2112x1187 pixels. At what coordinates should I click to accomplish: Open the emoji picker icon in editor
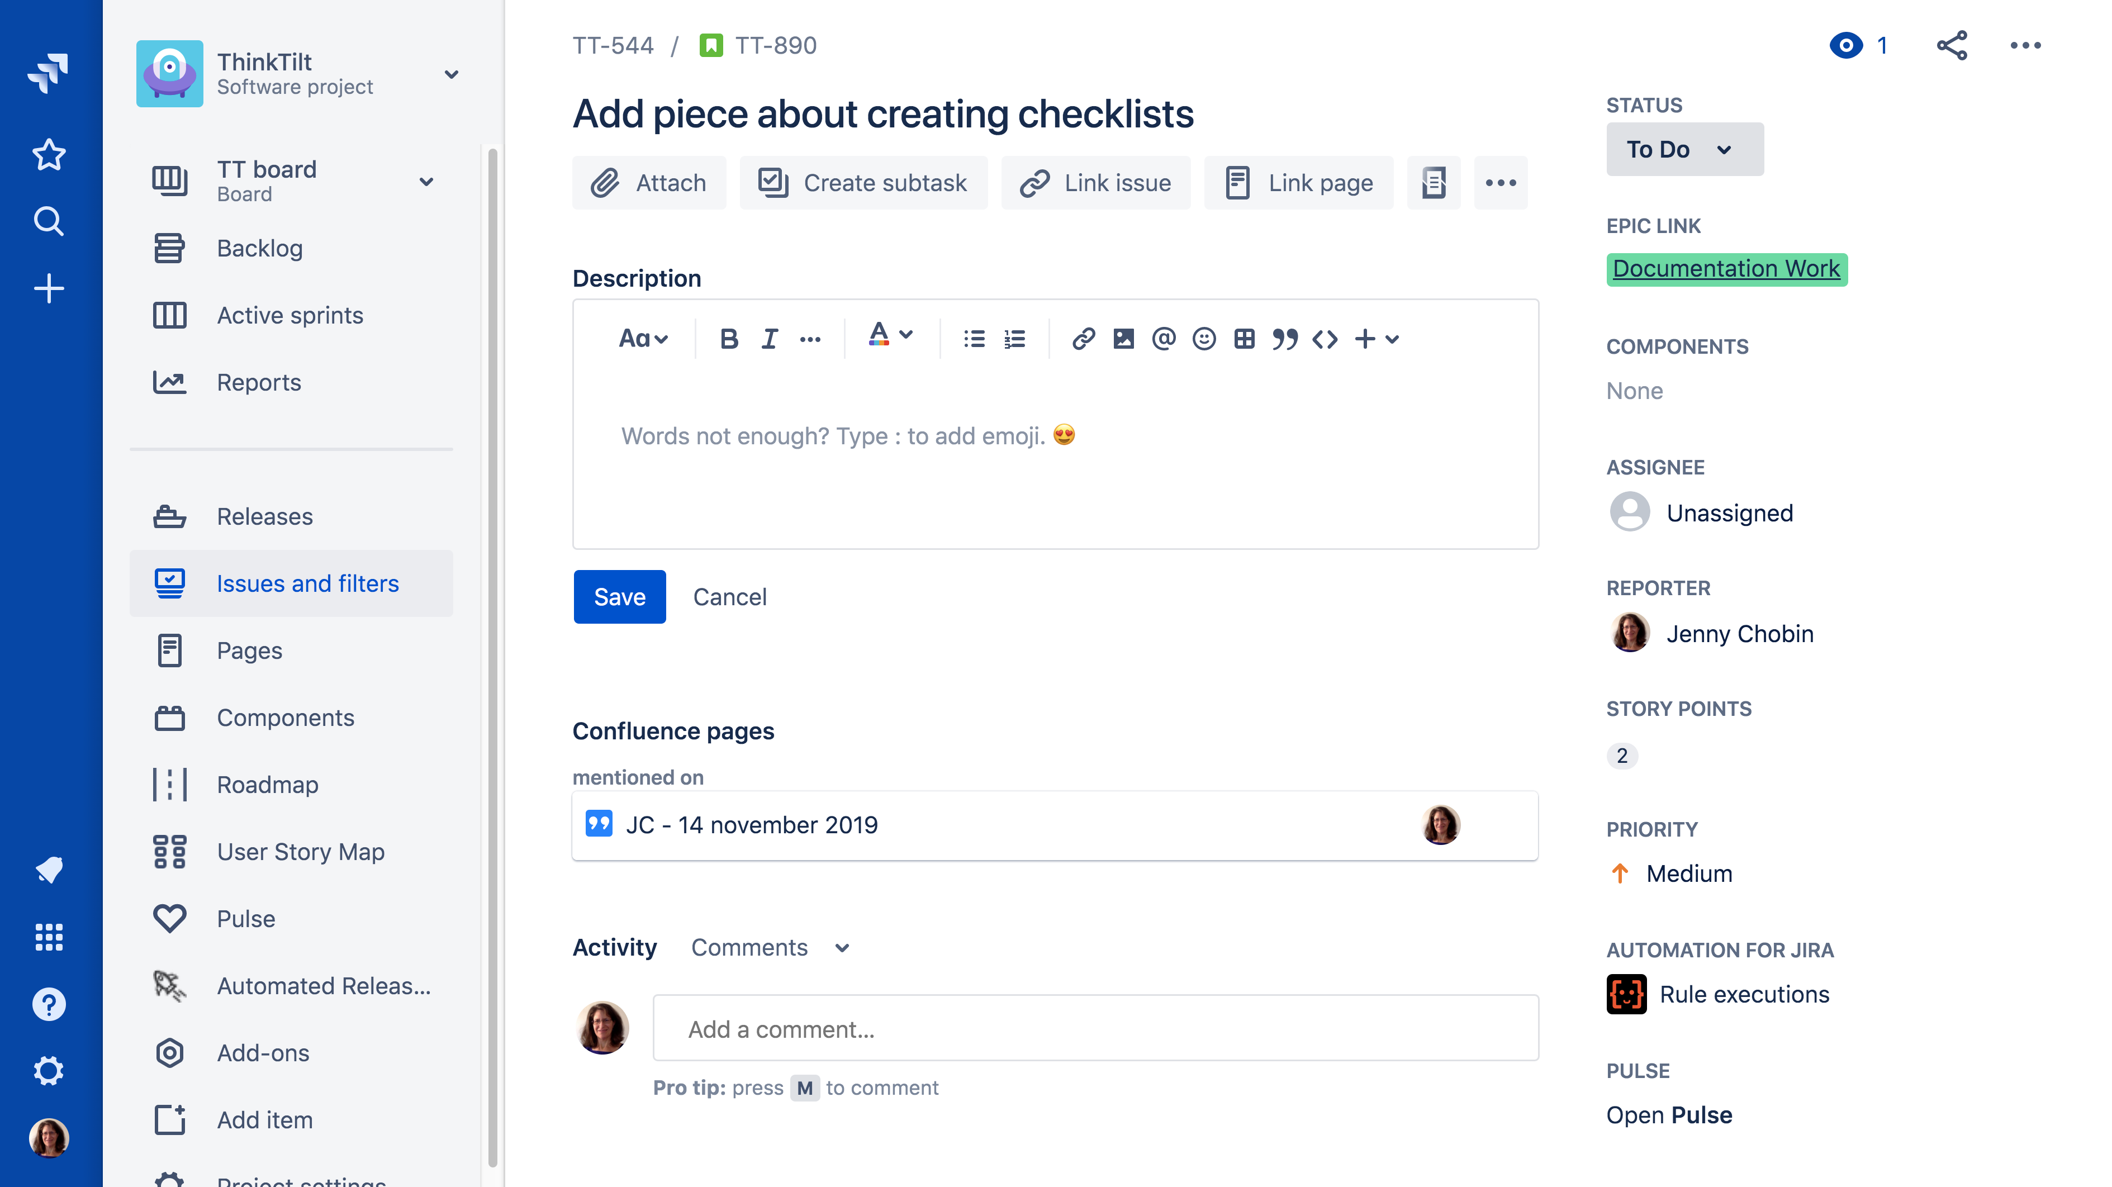point(1204,339)
